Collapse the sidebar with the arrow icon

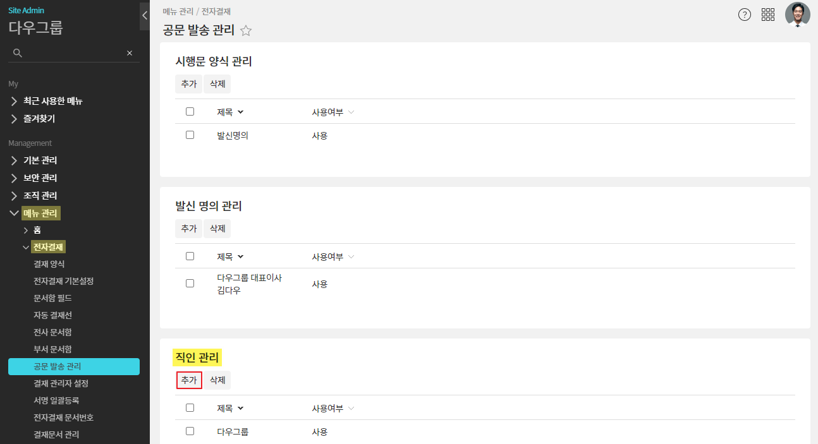coord(145,16)
